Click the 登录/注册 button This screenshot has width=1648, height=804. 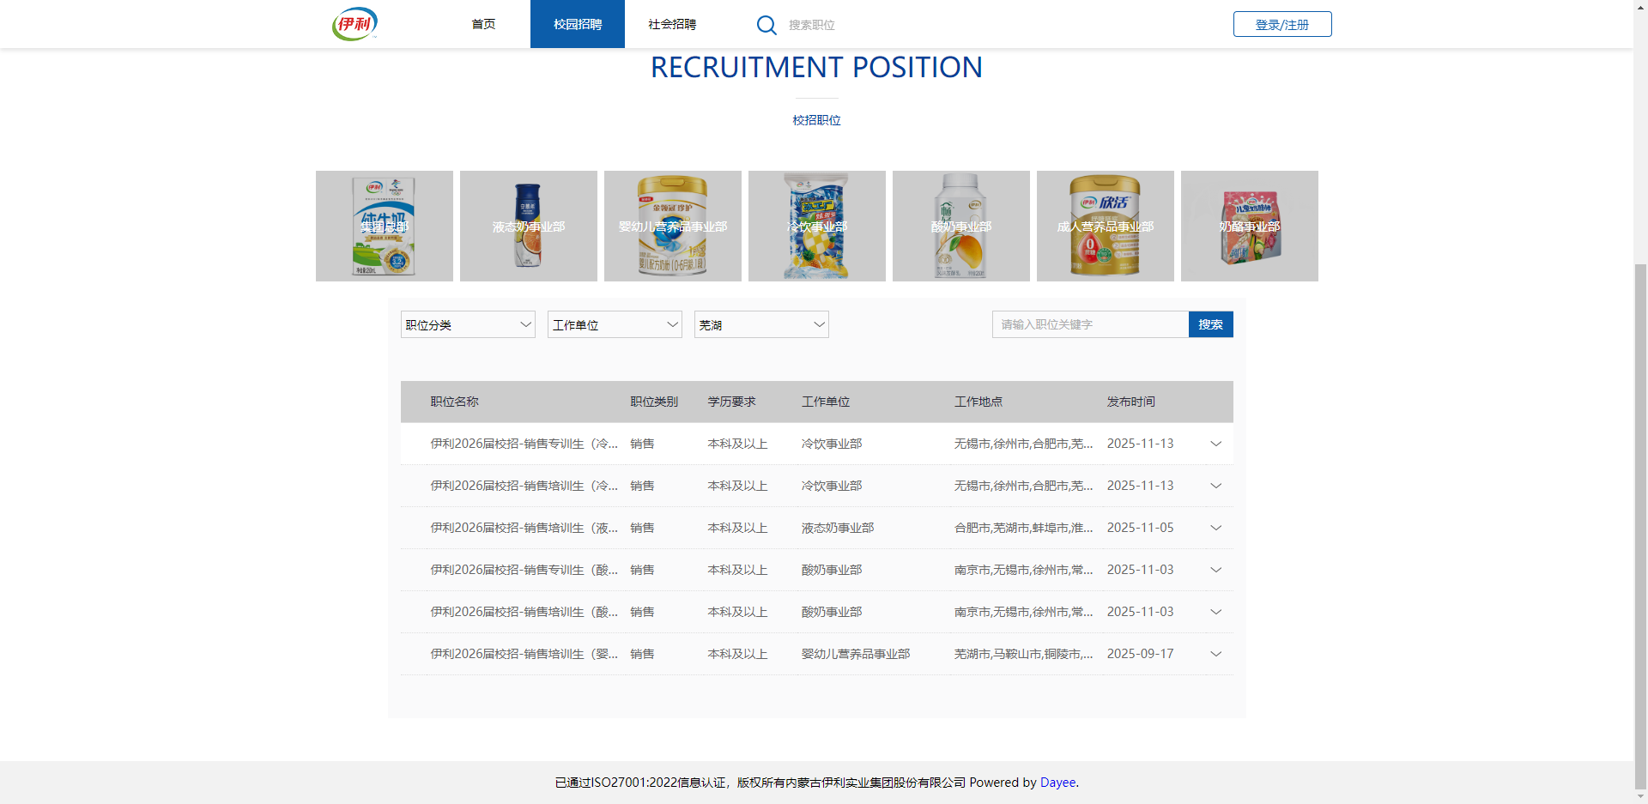pos(1282,24)
